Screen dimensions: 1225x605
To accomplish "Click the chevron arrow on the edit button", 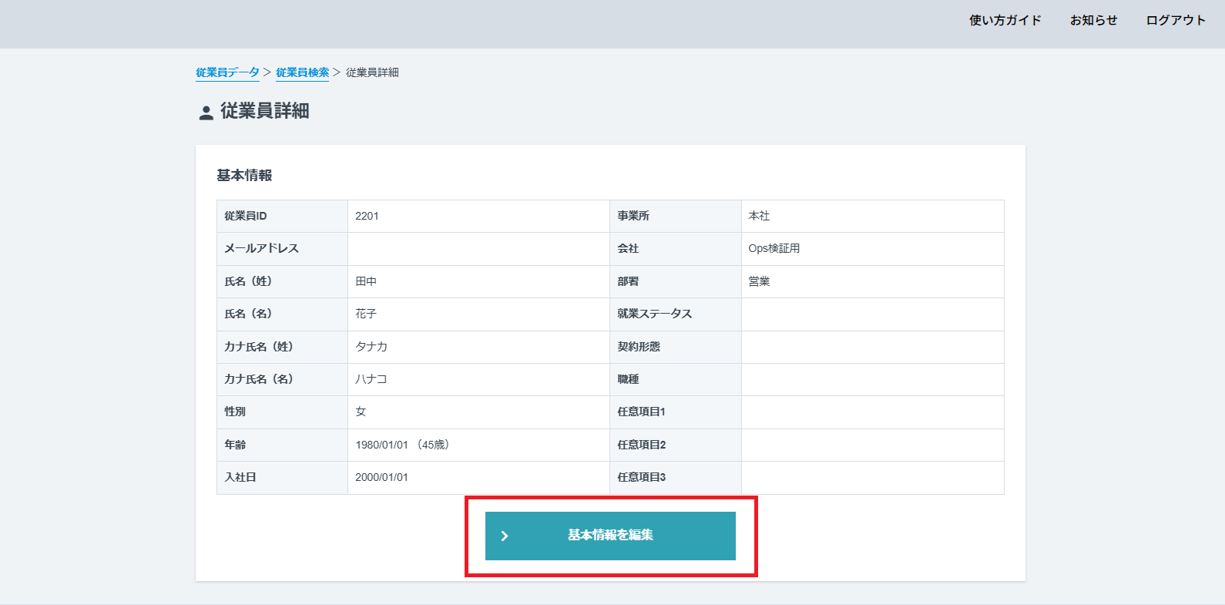I will point(505,536).
